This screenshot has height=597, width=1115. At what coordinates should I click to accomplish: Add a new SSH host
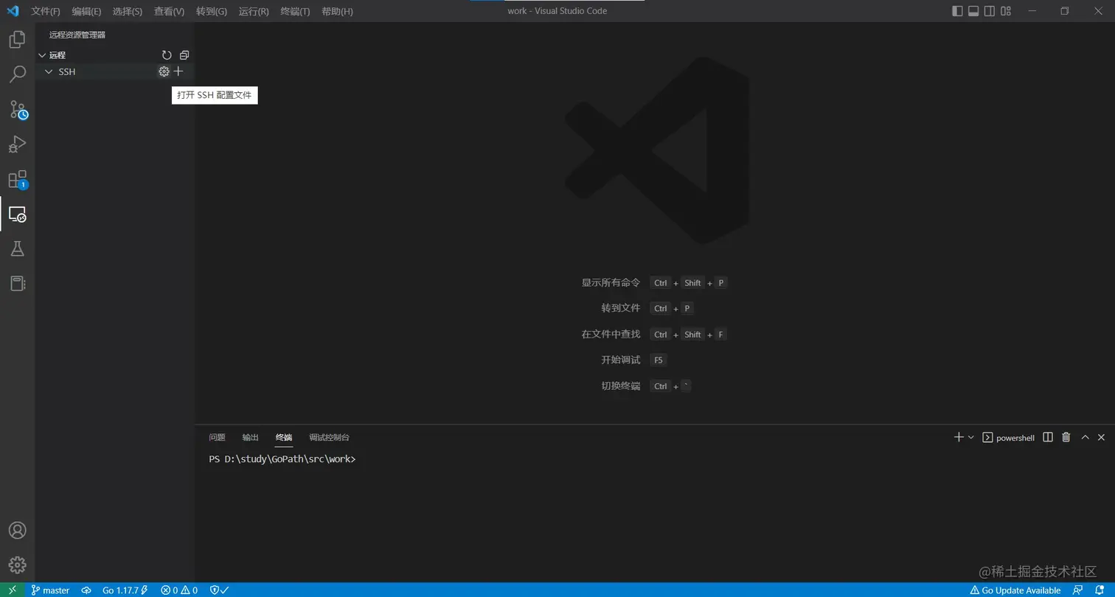point(178,71)
